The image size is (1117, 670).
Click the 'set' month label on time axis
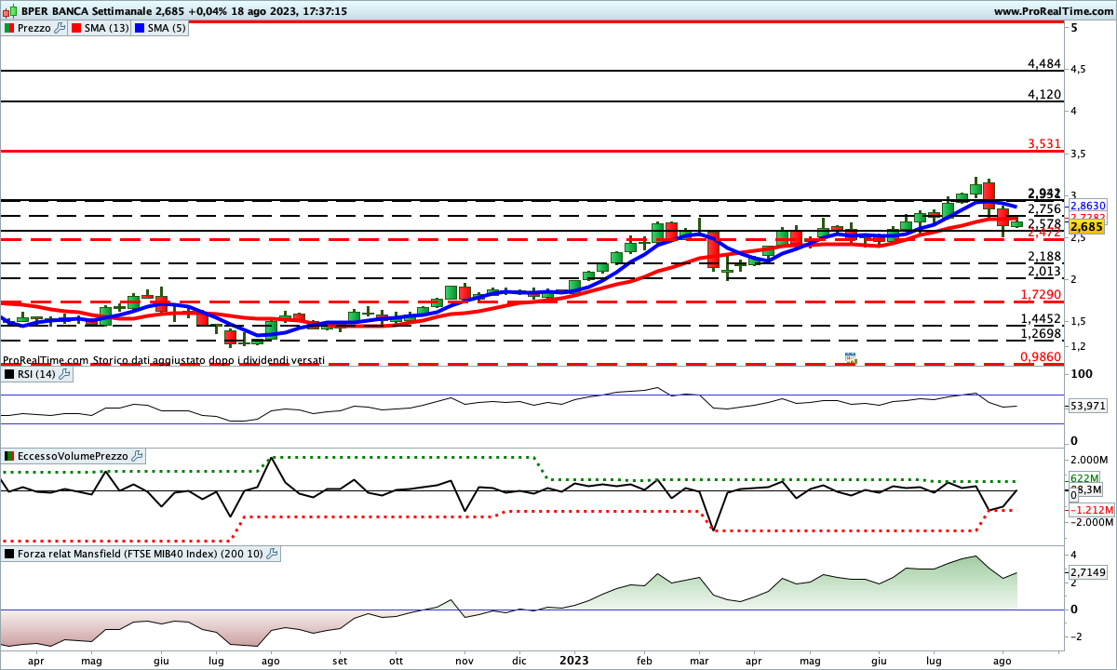pyautogui.click(x=339, y=660)
